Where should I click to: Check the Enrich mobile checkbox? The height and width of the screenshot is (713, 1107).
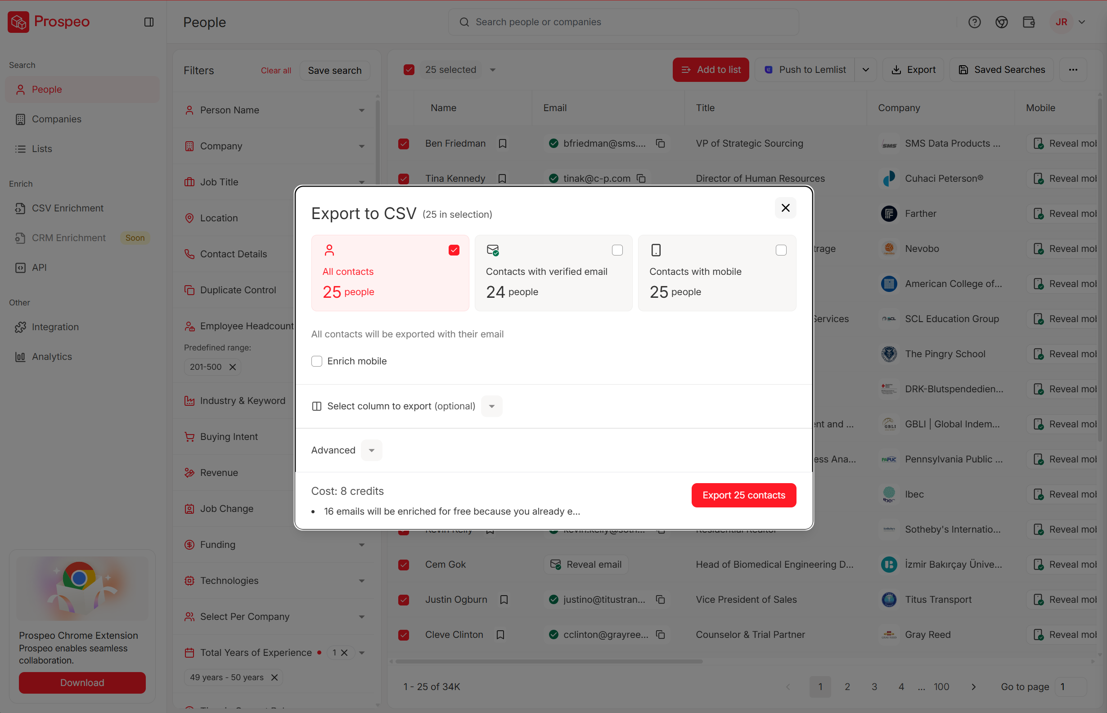click(x=317, y=361)
